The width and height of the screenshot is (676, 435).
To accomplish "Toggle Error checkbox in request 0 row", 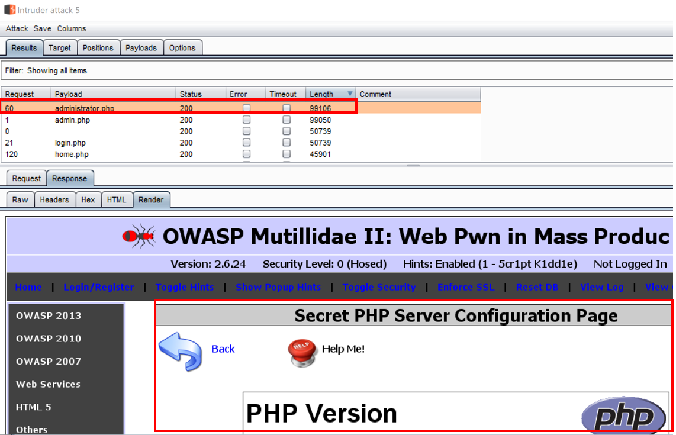I will [x=247, y=131].
